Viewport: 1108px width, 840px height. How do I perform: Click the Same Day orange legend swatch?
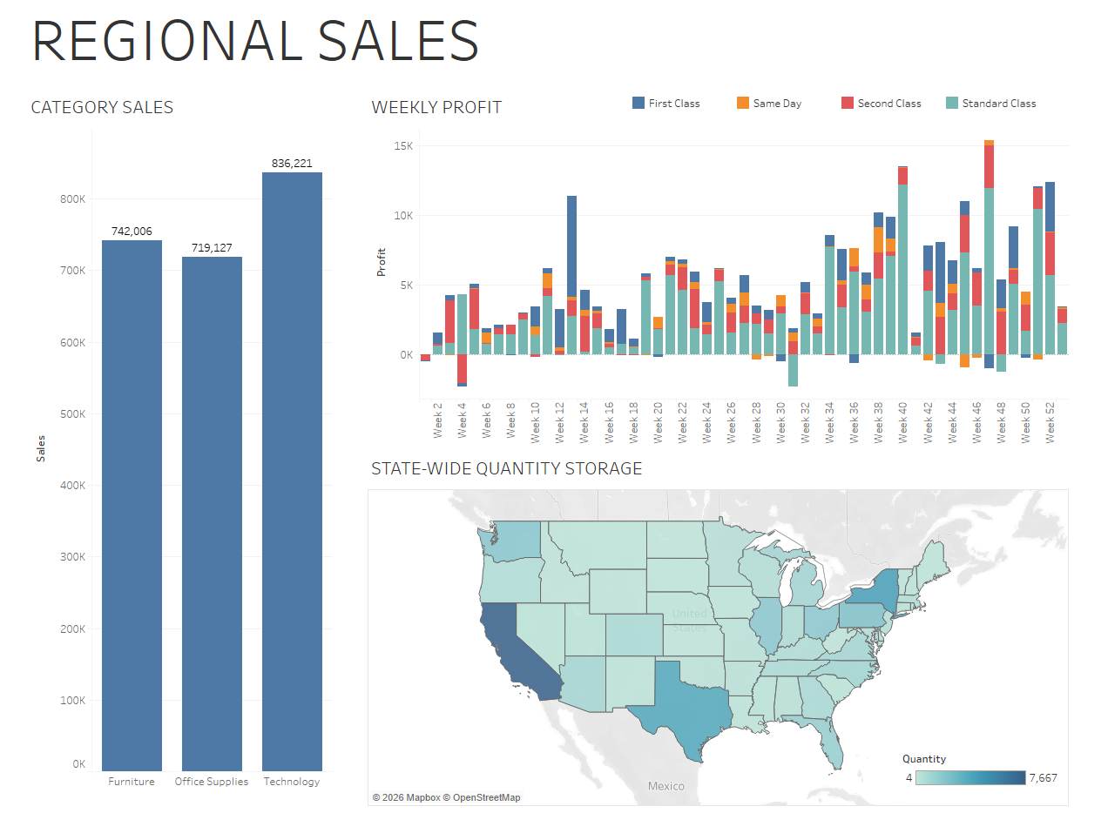(x=743, y=103)
